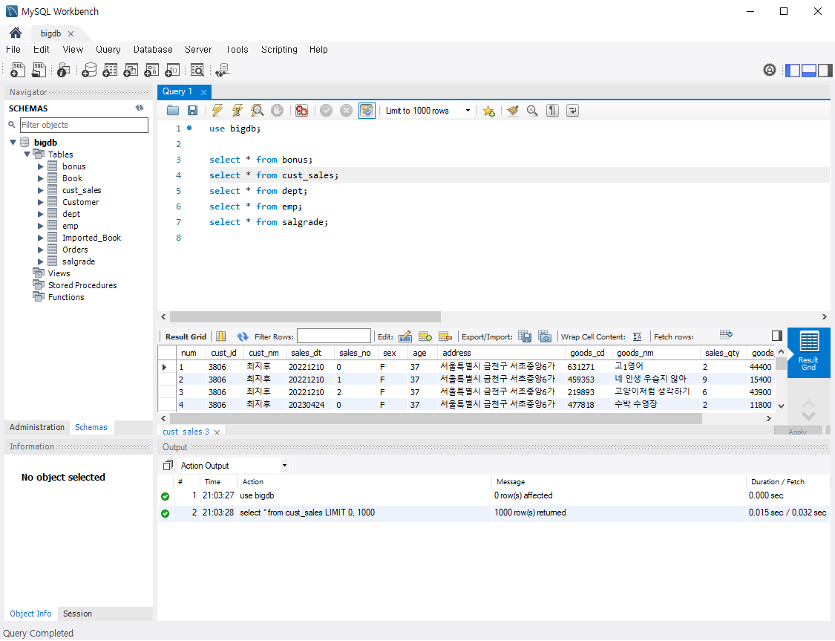Create new stored procedure toolbar icon

tap(151, 70)
